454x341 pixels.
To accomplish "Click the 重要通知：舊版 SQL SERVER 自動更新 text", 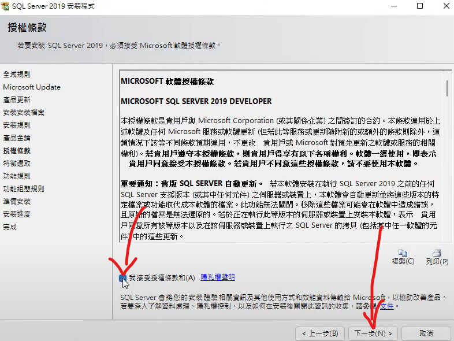I will tap(192, 184).
